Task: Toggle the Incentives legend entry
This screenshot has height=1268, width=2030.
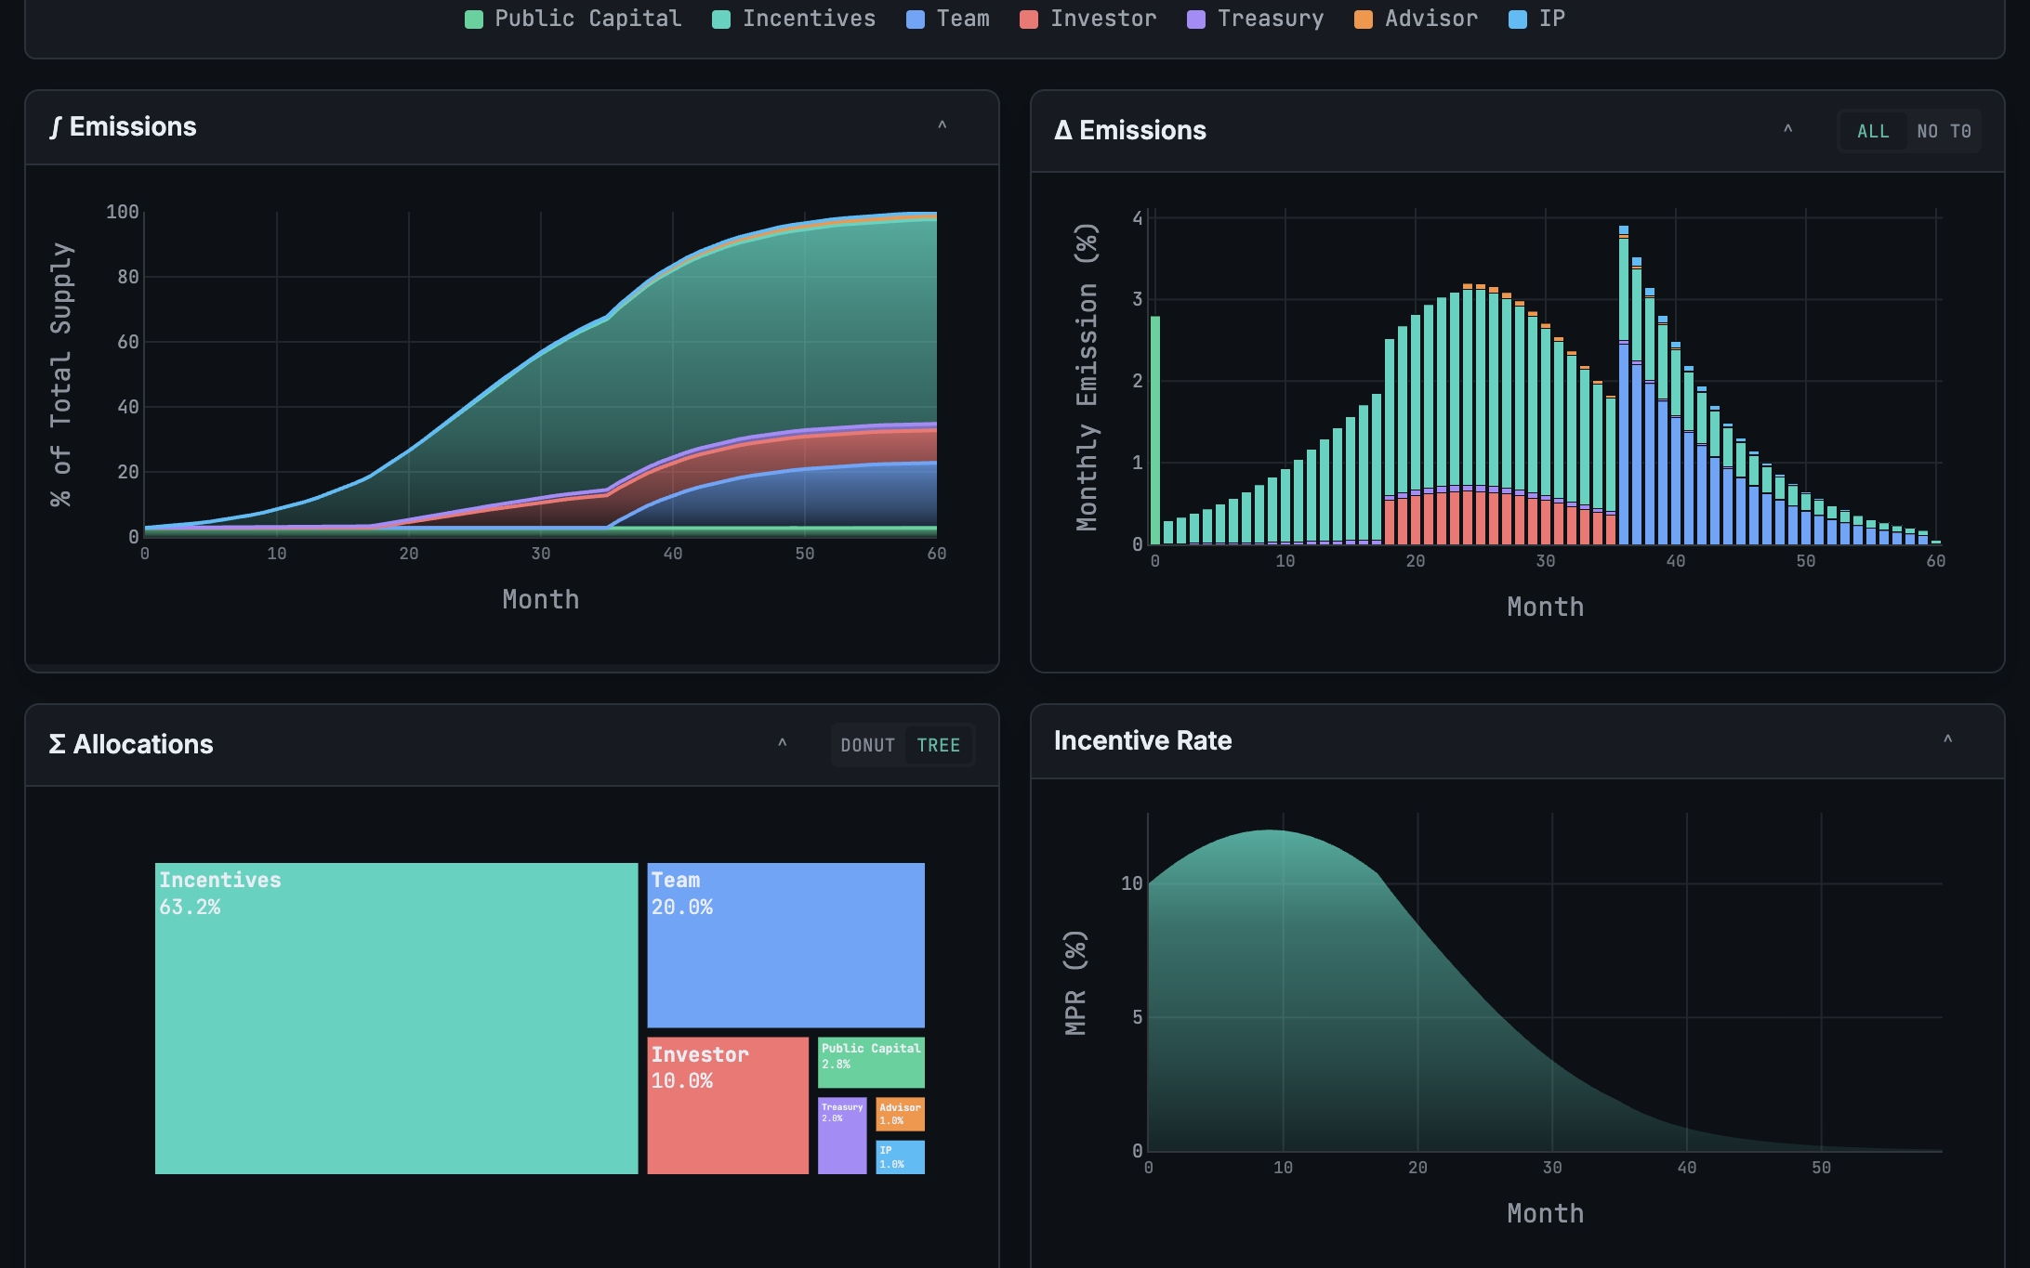Action: (794, 19)
